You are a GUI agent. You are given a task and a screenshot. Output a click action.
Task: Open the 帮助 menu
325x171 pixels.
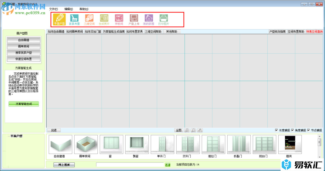click(84, 9)
